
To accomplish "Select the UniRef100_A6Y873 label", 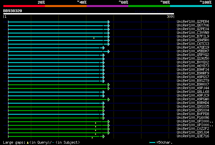I will coord(193,66).
